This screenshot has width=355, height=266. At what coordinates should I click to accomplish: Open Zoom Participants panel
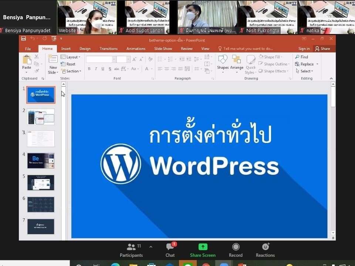click(131, 250)
